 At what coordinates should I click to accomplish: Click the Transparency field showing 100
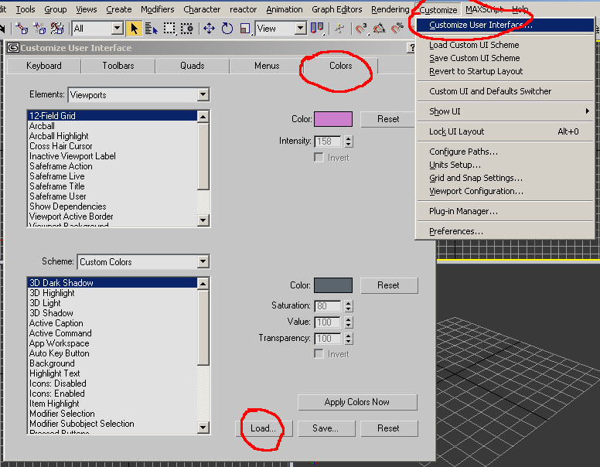coord(328,339)
